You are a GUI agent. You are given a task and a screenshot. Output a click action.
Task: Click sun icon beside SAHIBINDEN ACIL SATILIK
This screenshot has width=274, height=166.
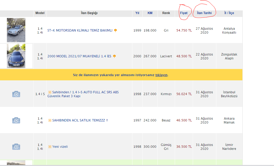pyautogui.click(x=50, y=120)
